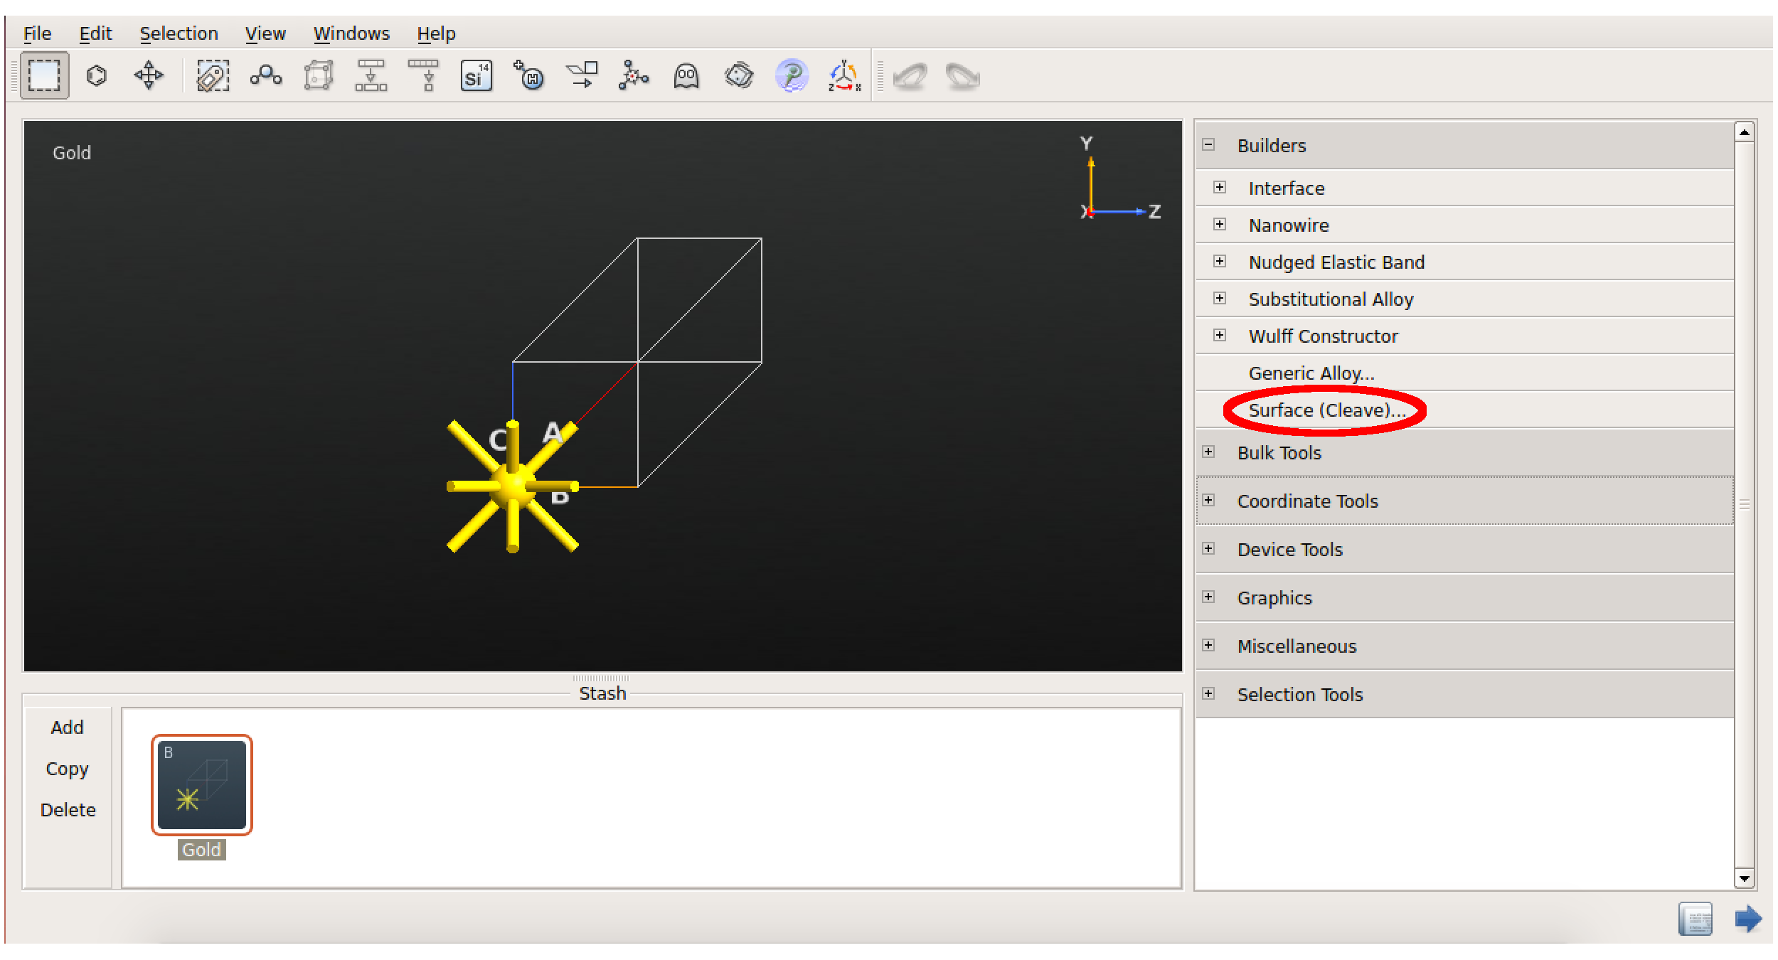Click the unit cell wireframe cube icon
The image size is (1778, 960).
tap(318, 75)
